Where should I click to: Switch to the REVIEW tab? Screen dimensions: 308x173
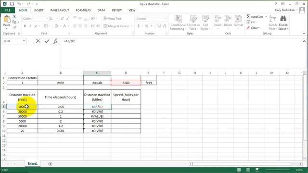[x=116, y=10]
